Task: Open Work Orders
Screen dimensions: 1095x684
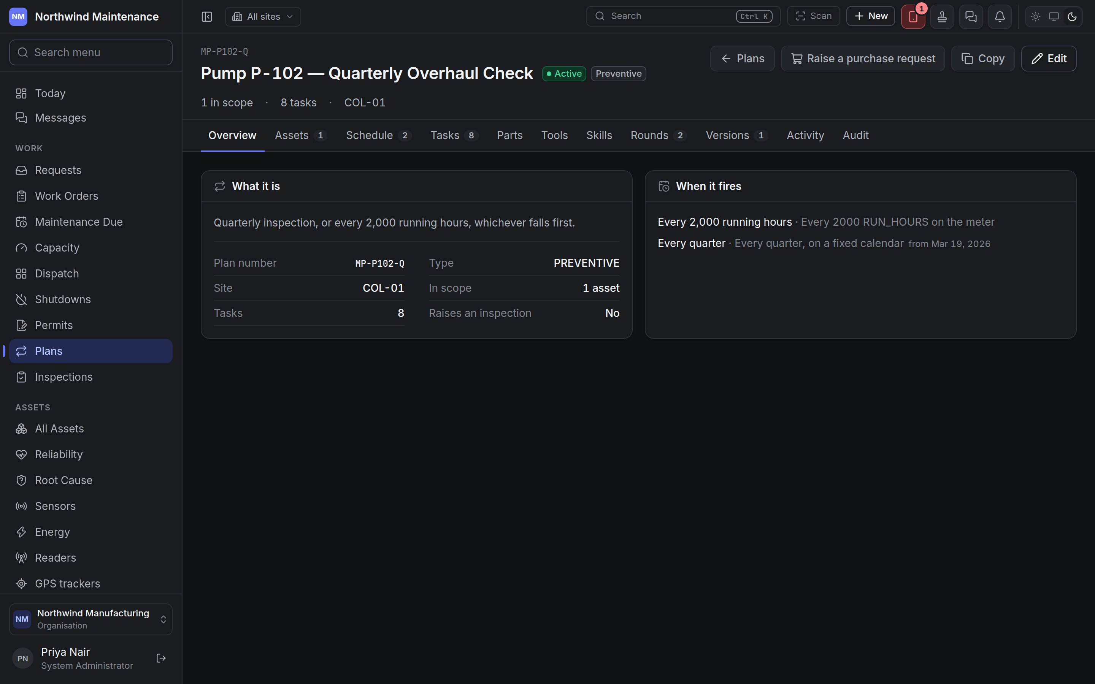Action: pos(91,196)
